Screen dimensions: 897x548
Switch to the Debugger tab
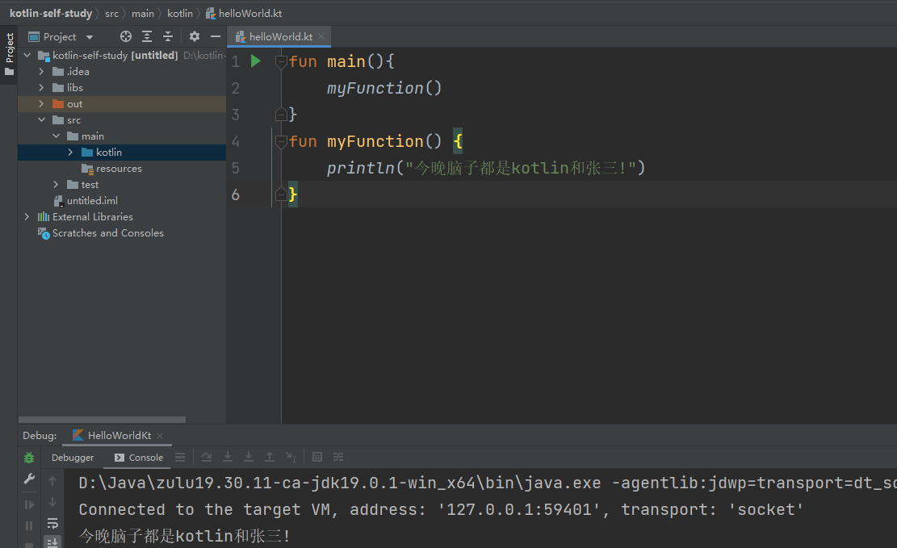pos(73,458)
